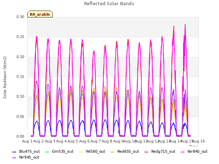Click the magenta Nir840_out legend swatch
The height and width of the screenshot is (164, 219).
pos(183,152)
